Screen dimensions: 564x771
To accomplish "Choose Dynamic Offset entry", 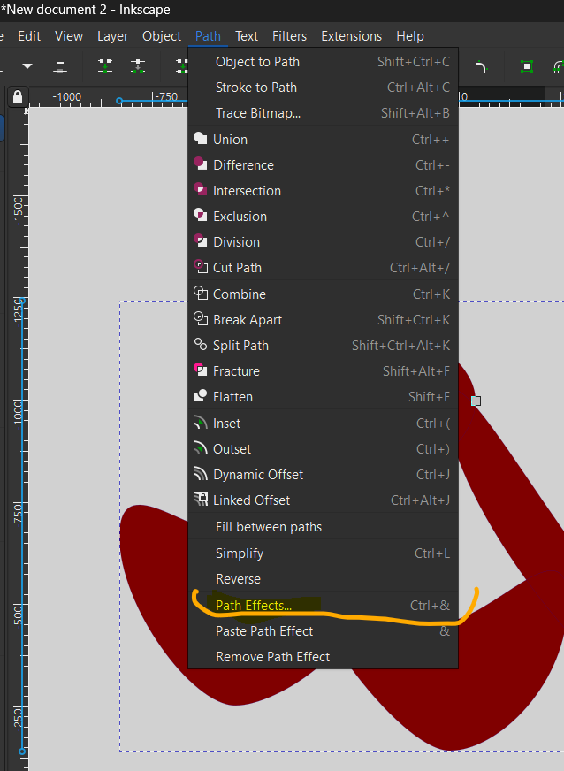I will coord(323,474).
